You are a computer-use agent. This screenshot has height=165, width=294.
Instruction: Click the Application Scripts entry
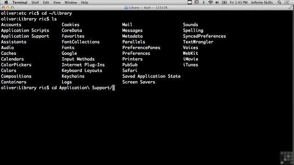25,31
